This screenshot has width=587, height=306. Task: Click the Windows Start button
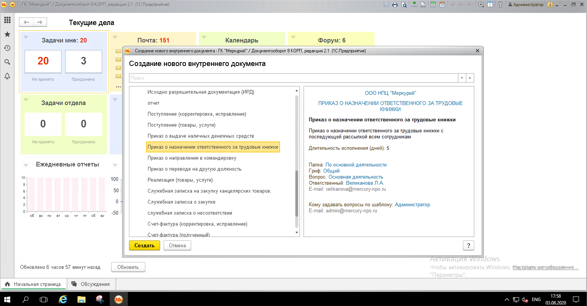pos(8,299)
